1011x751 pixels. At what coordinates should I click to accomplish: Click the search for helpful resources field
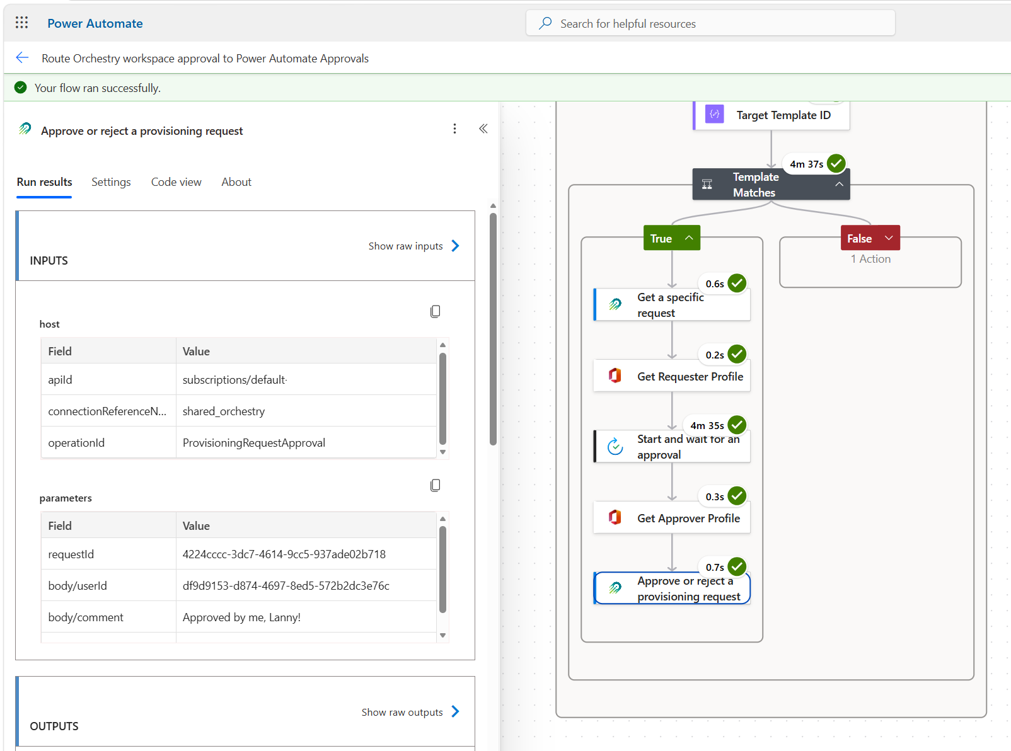(x=710, y=23)
